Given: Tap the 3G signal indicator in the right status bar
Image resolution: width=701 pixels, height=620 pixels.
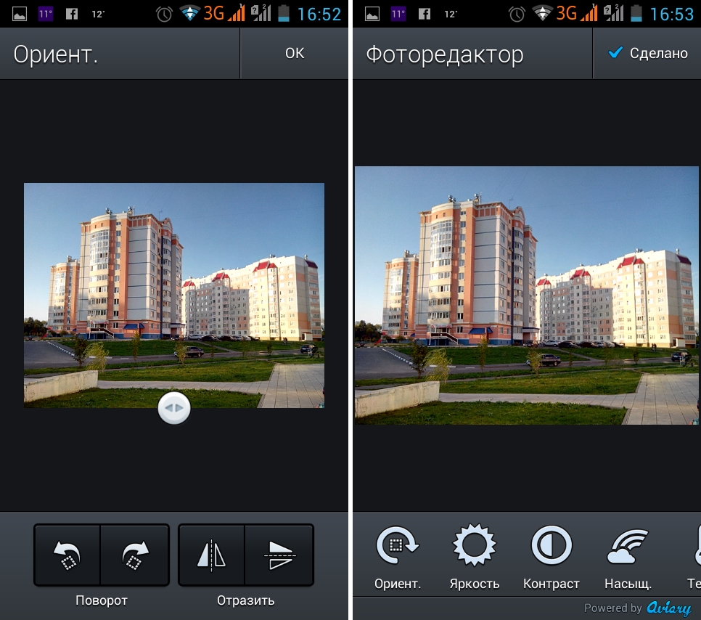Looking at the screenshot, I should tap(577, 13).
